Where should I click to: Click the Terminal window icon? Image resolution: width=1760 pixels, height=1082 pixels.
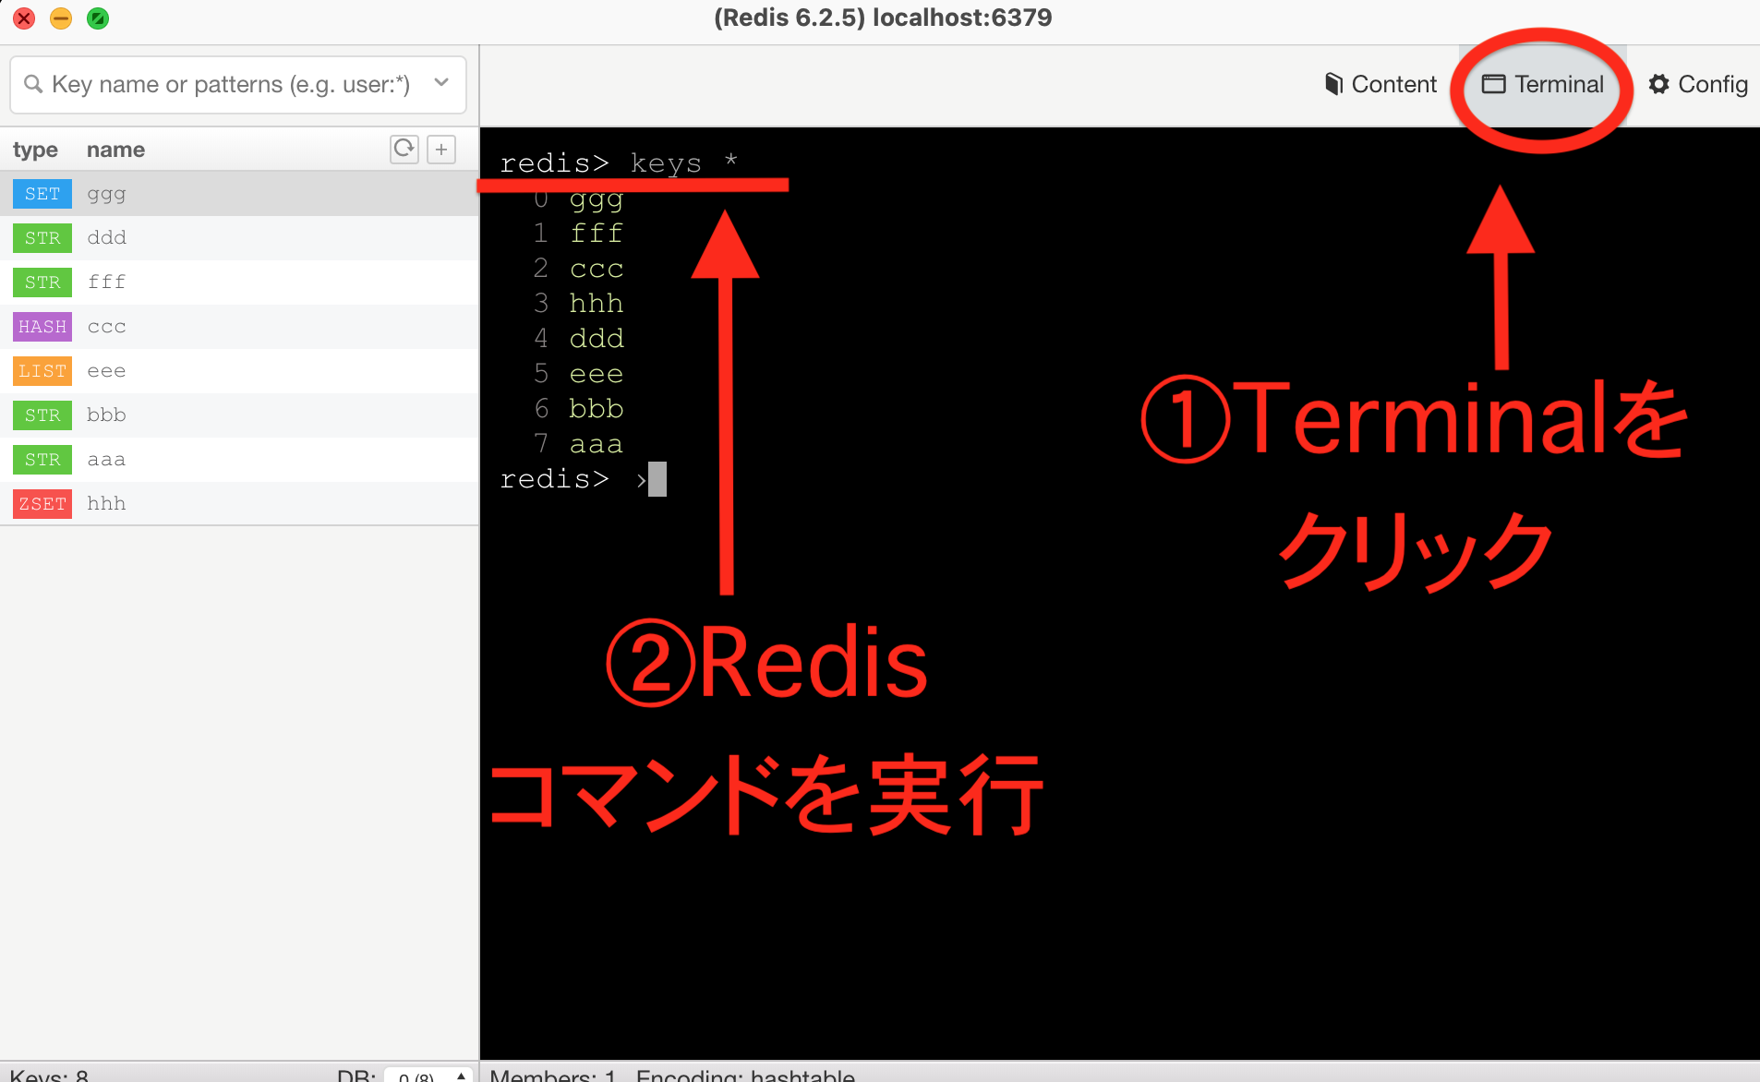pyautogui.click(x=1494, y=84)
